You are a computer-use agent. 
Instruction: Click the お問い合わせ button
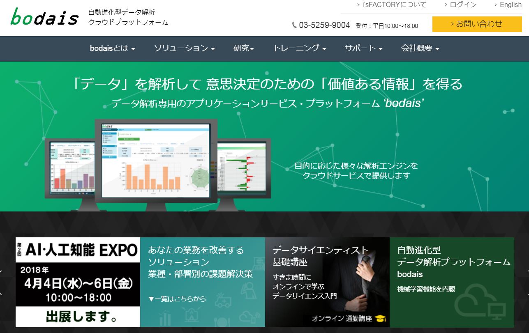tap(477, 24)
